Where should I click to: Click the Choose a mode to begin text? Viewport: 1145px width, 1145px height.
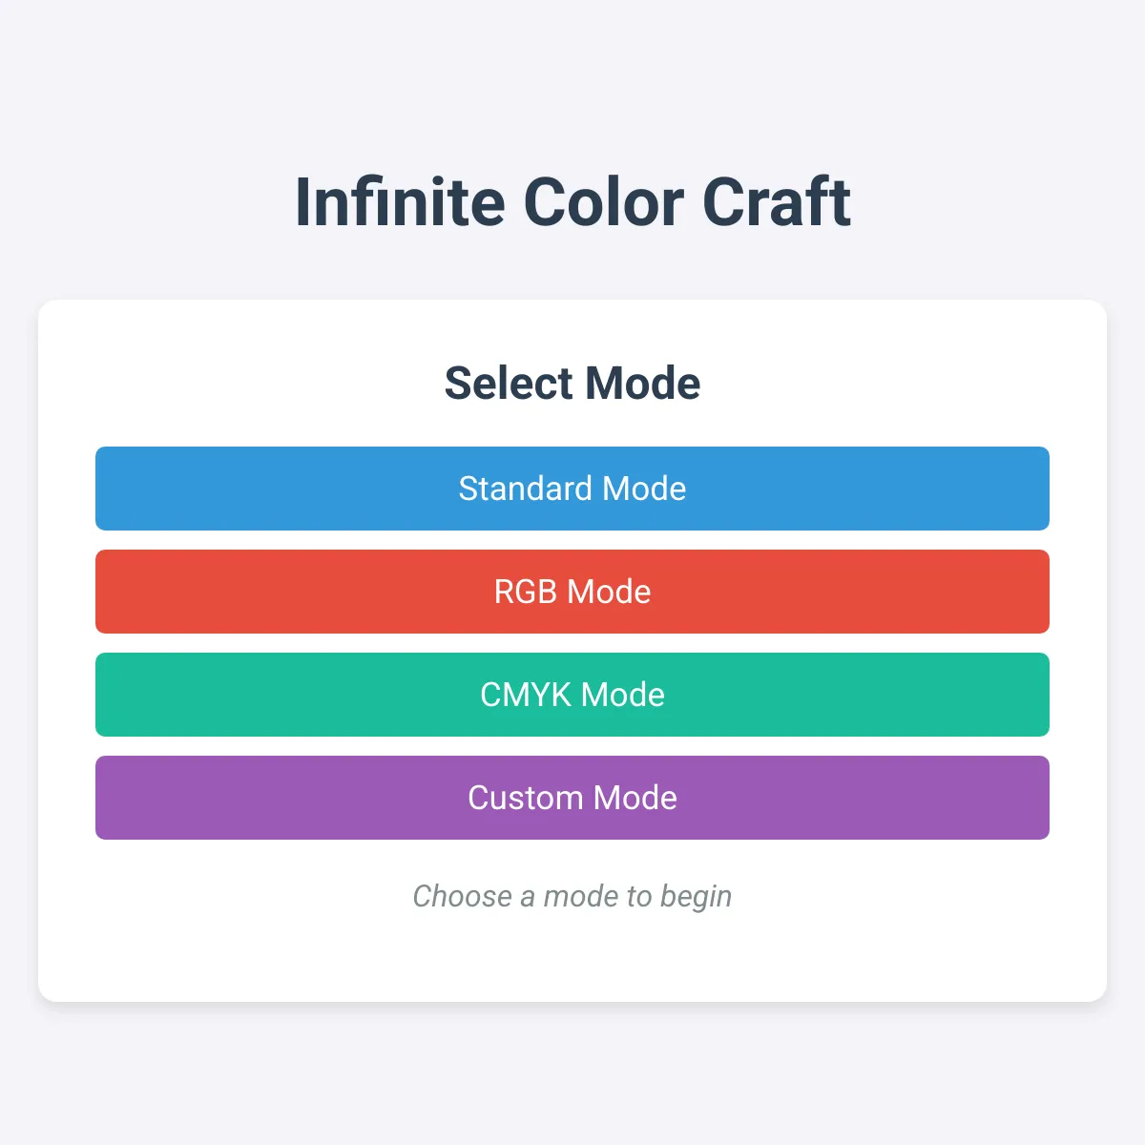coord(572,896)
